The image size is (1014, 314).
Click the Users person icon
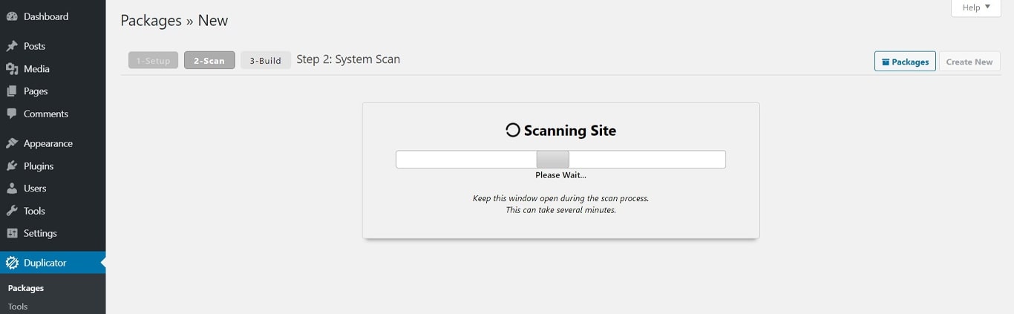(12, 189)
